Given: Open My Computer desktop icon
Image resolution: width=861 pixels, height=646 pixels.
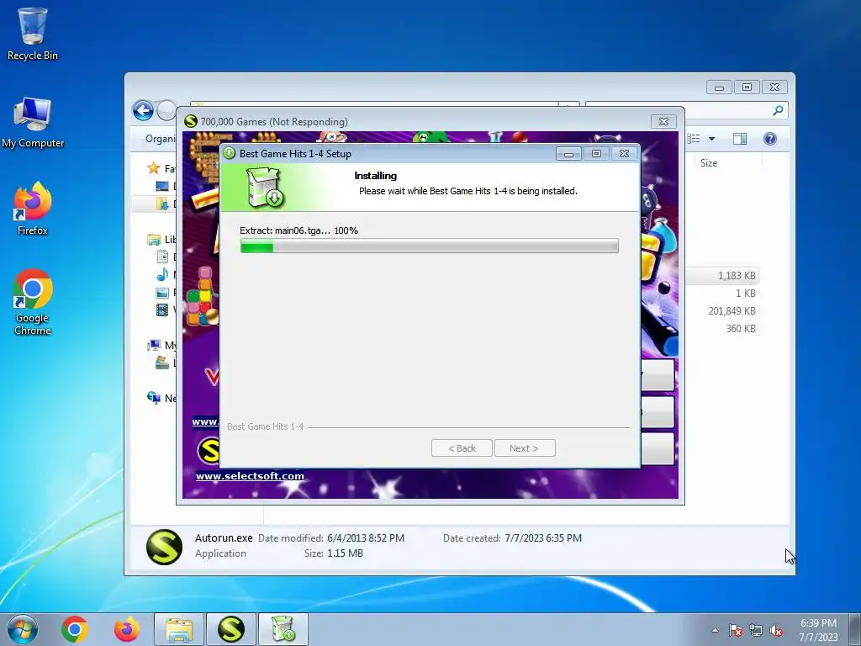Looking at the screenshot, I should [x=33, y=123].
